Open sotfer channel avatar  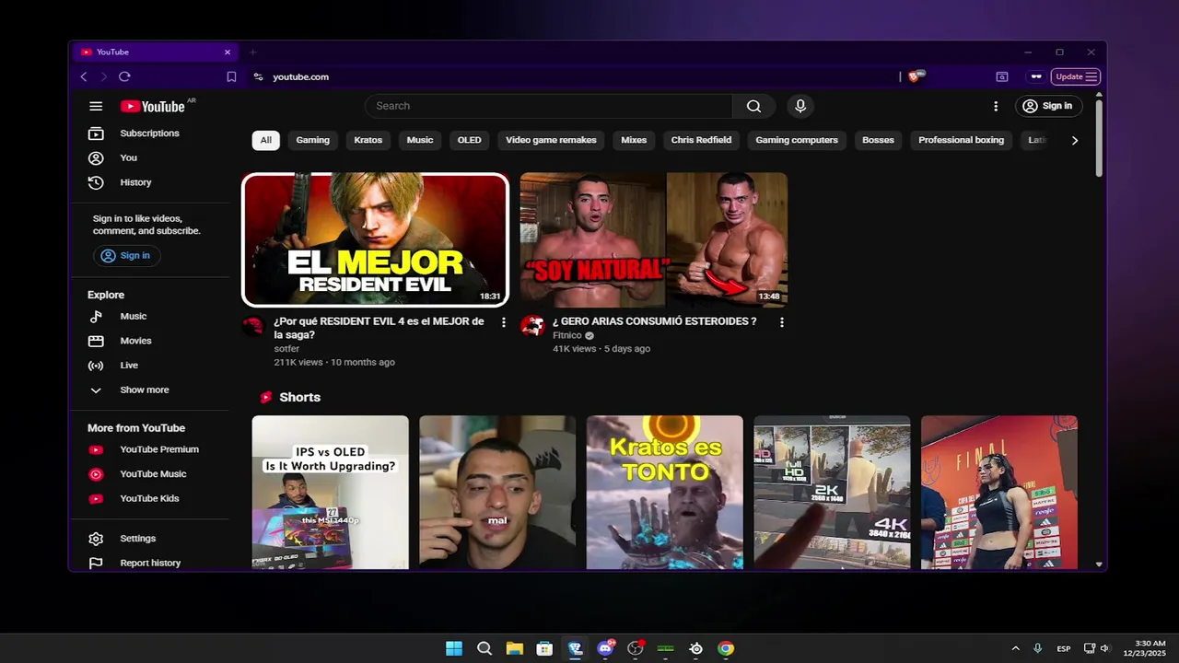(x=253, y=326)
